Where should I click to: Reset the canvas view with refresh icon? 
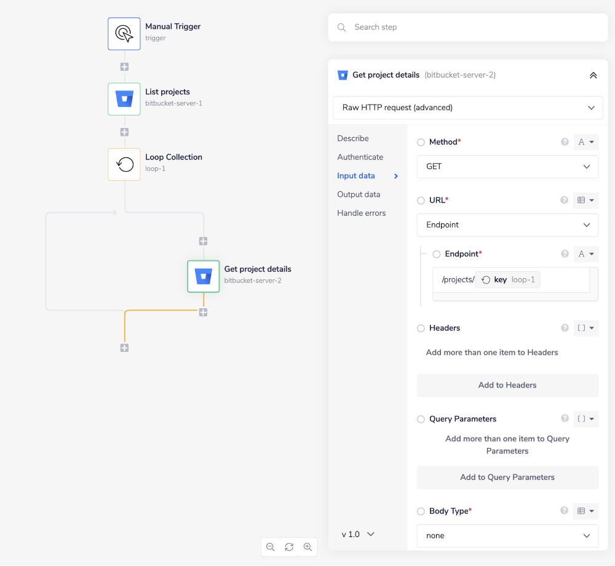point(289,547)
